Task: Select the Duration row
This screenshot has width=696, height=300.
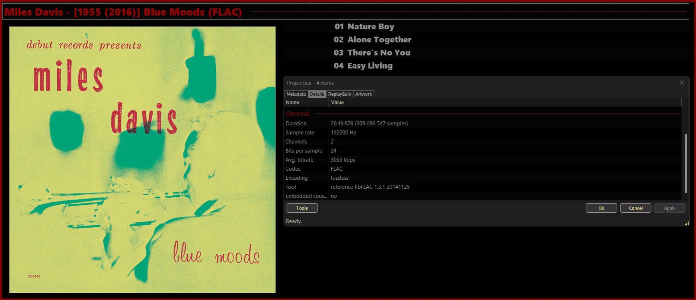Action: coord(483,124)
